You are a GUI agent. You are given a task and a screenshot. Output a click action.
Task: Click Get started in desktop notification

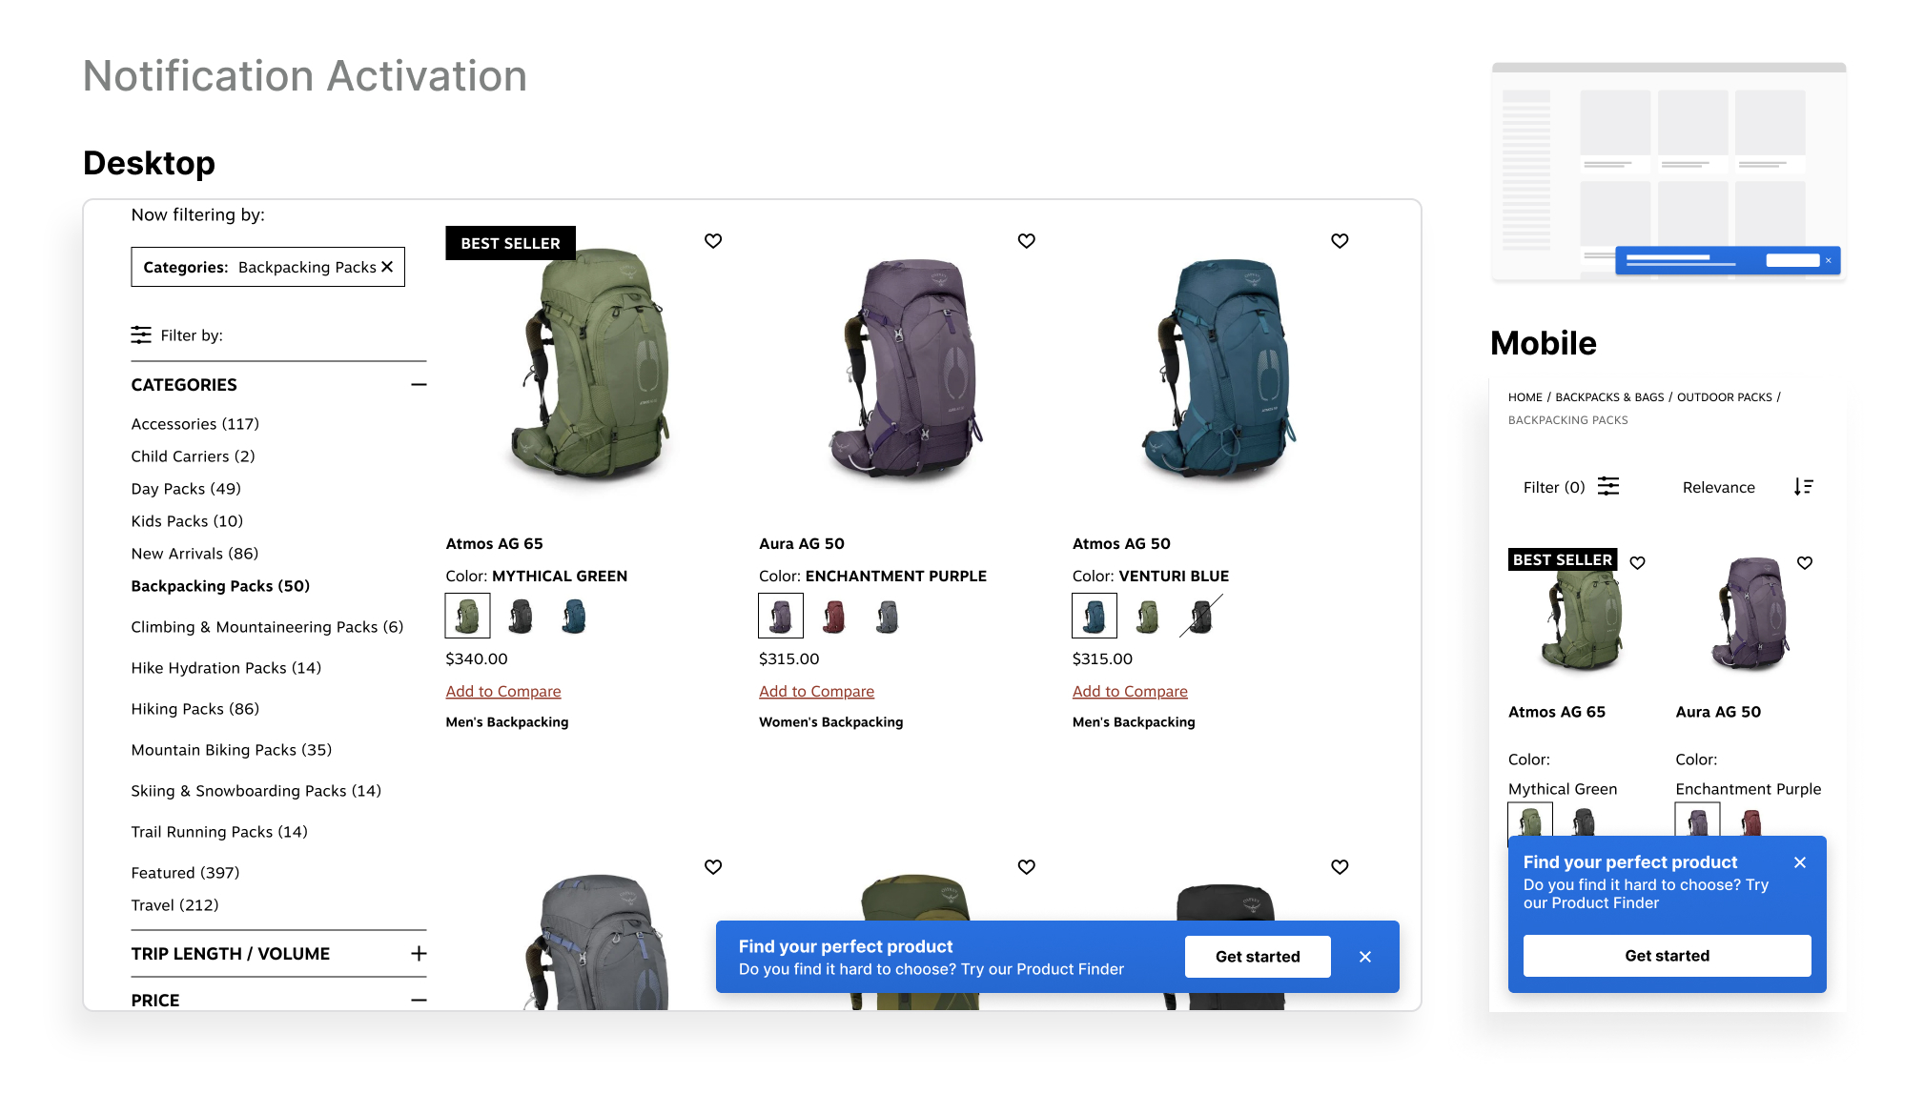(1258, 957)
